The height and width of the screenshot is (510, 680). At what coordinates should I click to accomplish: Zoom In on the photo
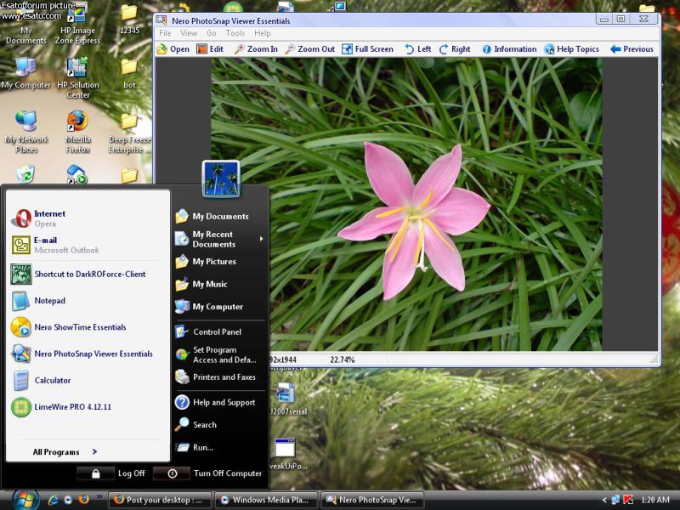(x=256, y=49)
